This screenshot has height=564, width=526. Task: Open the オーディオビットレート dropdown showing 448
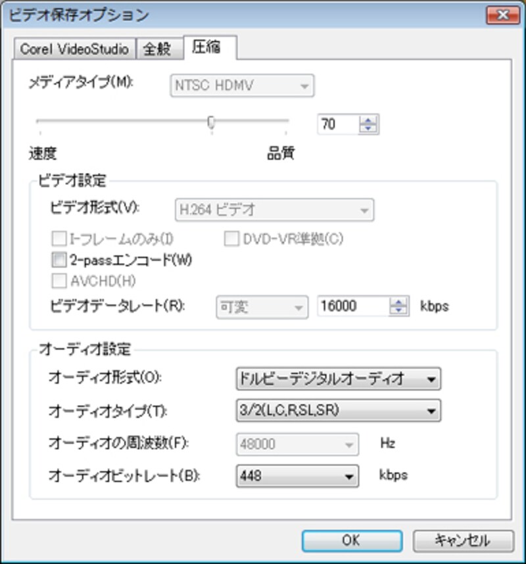coord(297,476)
